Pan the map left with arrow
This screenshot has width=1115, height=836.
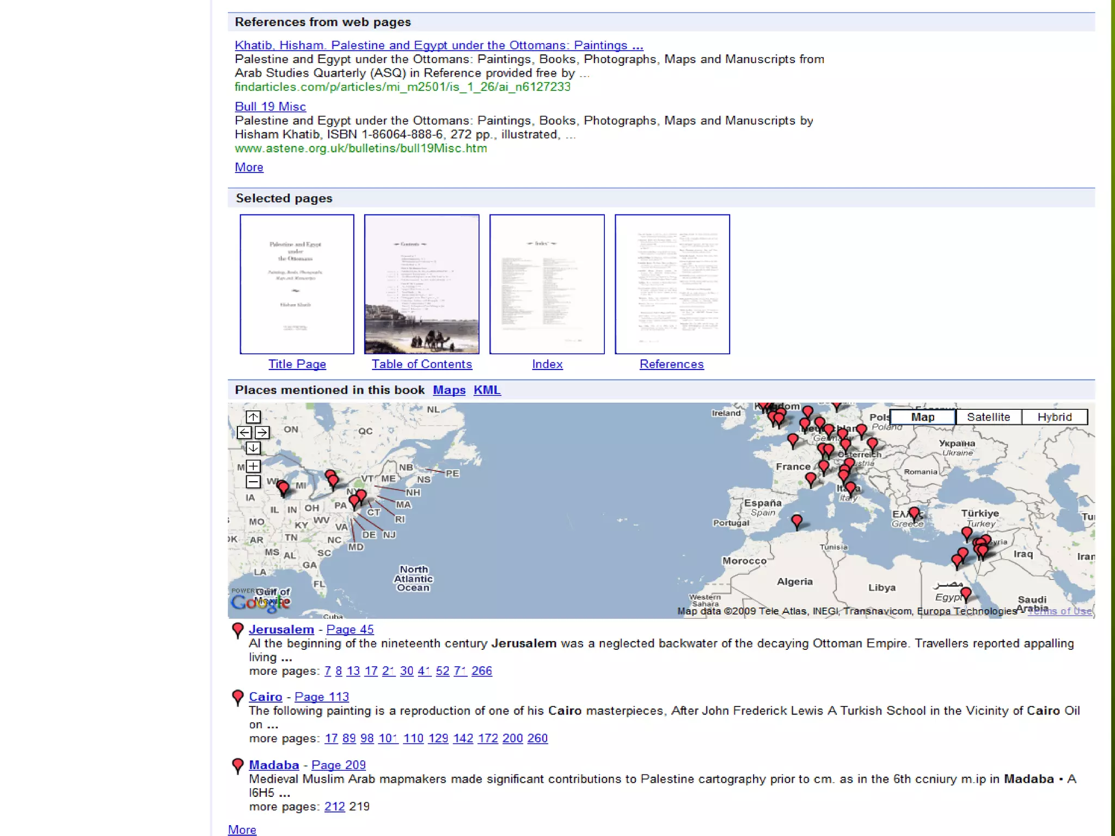[244, 432]
